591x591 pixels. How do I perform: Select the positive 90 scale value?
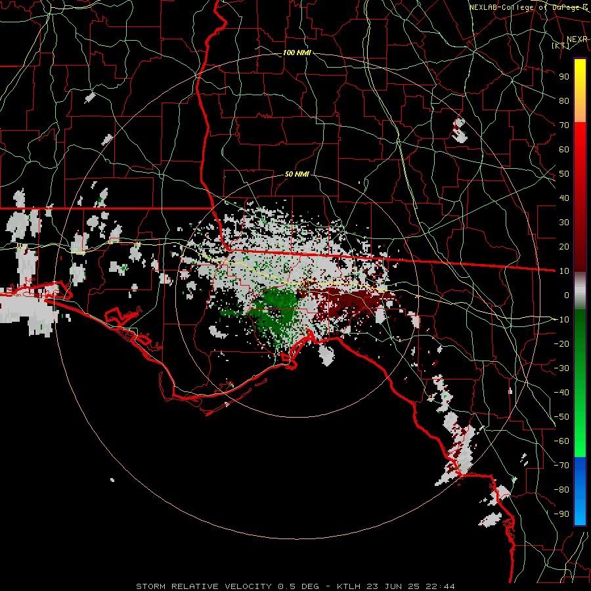click(x=564, y=77)
